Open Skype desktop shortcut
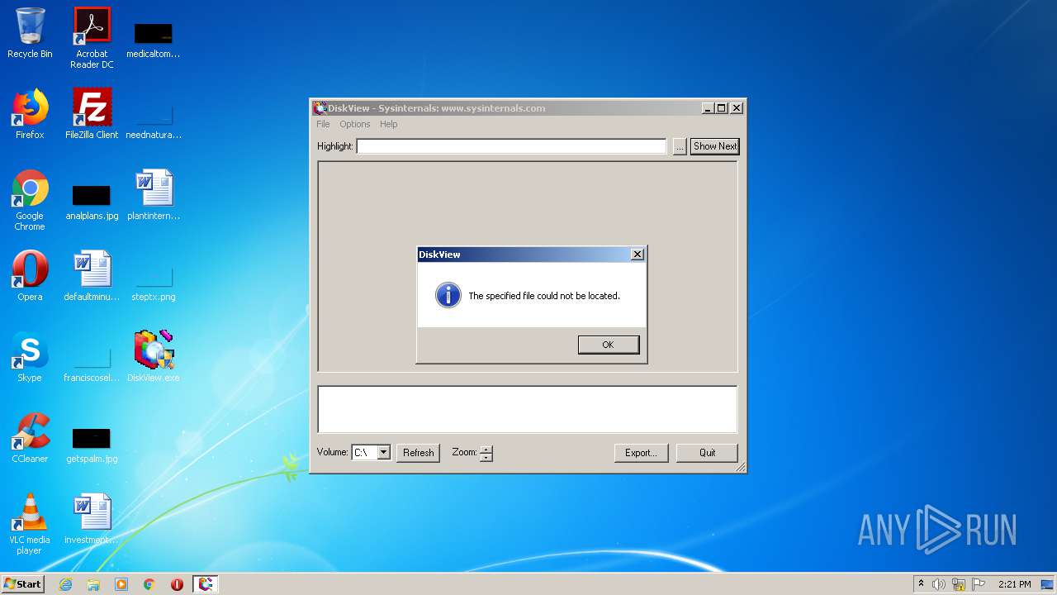 click(x=30, y=357)
